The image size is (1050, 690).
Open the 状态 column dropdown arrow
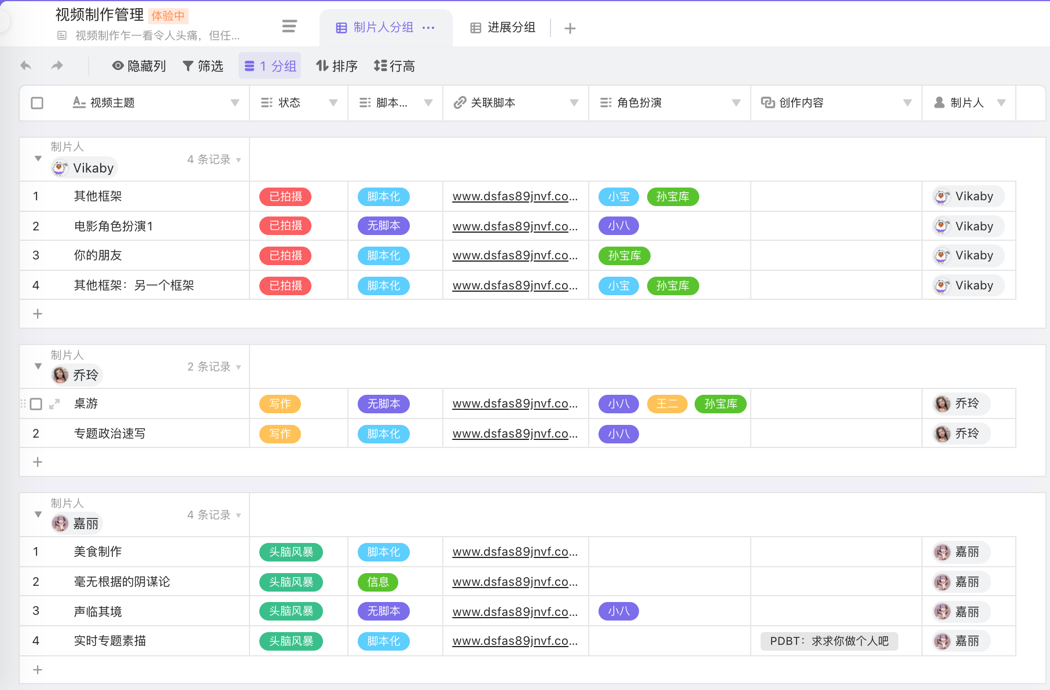tap(334, 102)
